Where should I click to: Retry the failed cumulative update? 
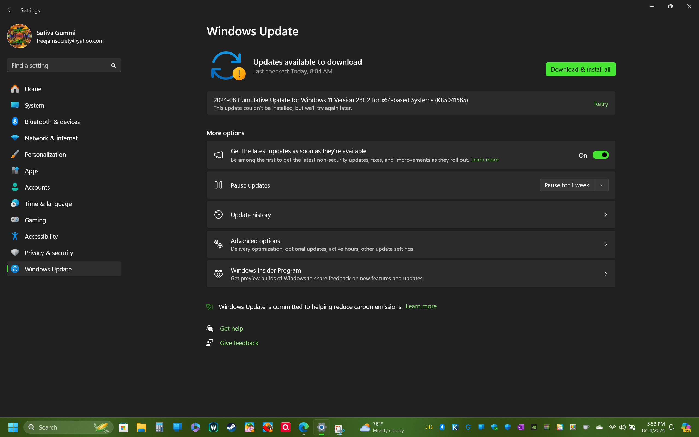(601, 104)
